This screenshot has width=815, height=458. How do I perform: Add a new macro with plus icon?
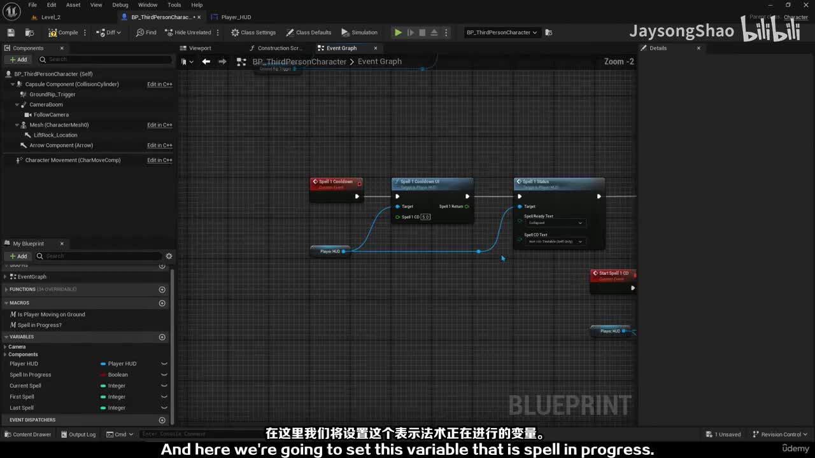click(x=162, y=303)
